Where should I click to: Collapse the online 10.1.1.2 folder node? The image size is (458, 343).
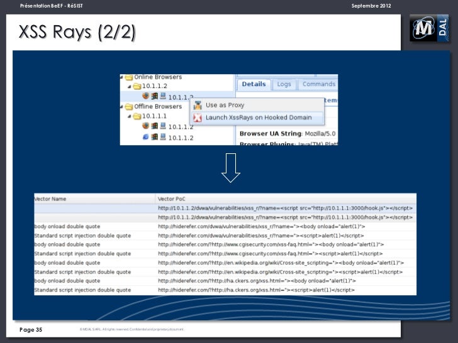(130, 87)
